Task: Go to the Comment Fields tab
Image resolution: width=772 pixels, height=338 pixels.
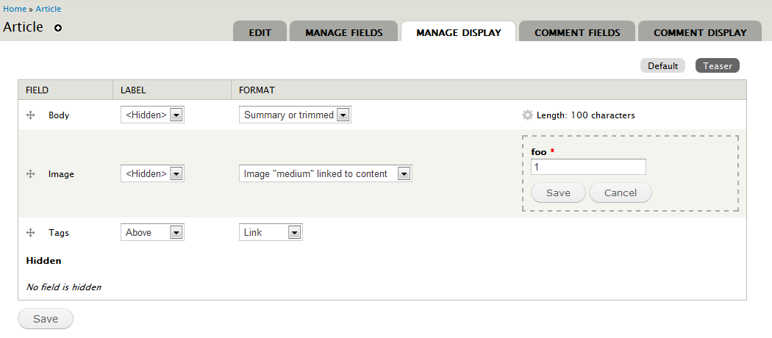Action: [x=577, y=32]
